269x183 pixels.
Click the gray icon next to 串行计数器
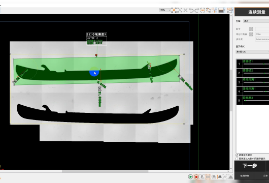[x=251, y=34]
